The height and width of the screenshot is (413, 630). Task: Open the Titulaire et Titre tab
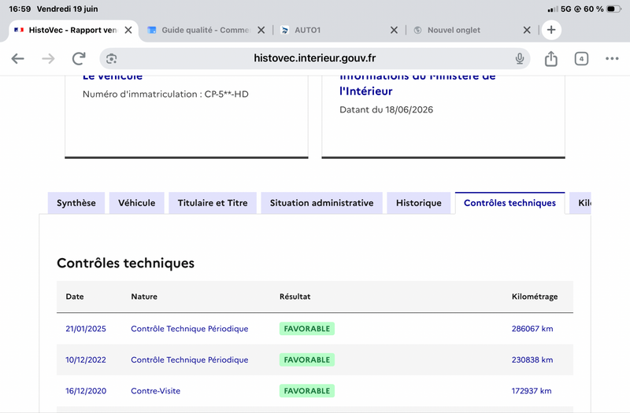(213, 203)
